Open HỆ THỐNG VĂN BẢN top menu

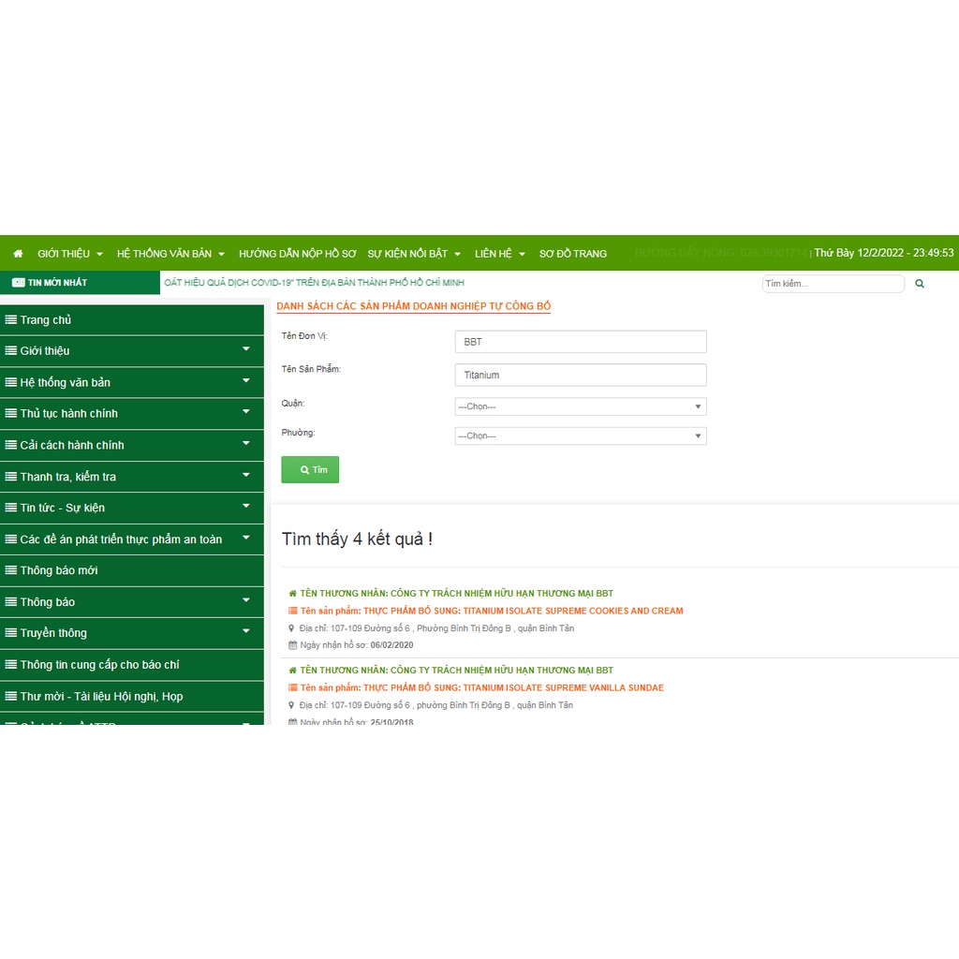pyautogui.click(x=170, y=253)
